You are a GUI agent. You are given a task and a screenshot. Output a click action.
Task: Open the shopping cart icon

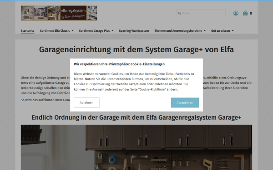pos(245,13)
